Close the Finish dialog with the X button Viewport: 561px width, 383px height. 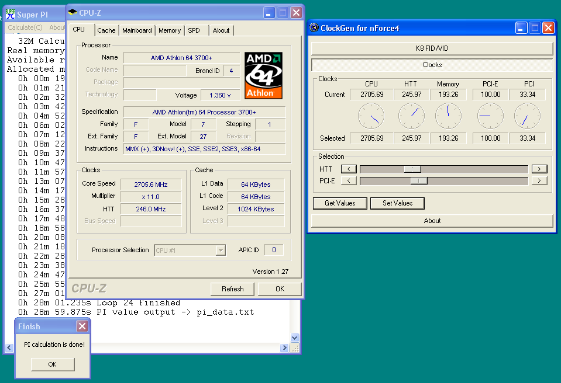coord(82,326)
